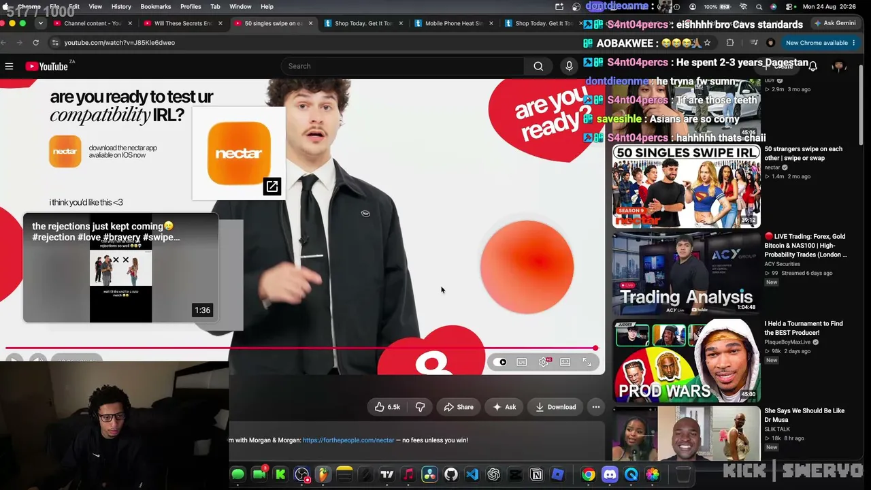The height and width of the screenshot is (490, 871).
Task: Open OBS Studio from the dock
Action: click(301, 474)
